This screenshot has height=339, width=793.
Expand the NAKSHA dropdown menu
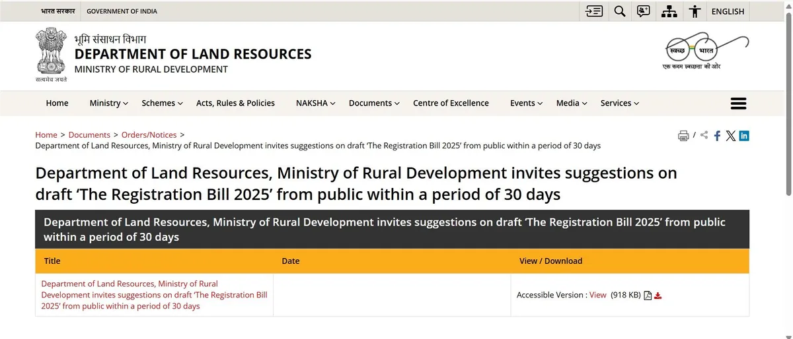tap(315, 104)
